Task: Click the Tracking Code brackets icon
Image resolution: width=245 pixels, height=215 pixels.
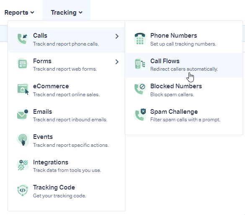Action: (23, 190)
